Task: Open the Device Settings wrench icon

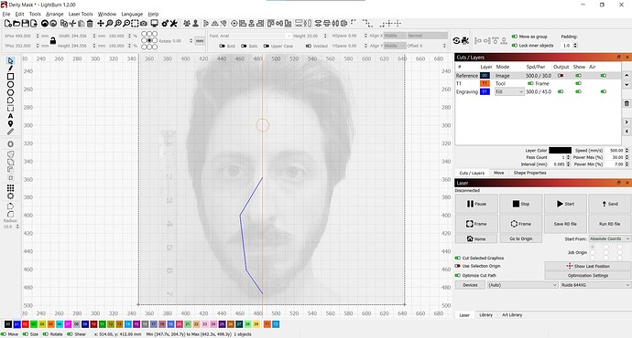Action: (x=174, y=24)
